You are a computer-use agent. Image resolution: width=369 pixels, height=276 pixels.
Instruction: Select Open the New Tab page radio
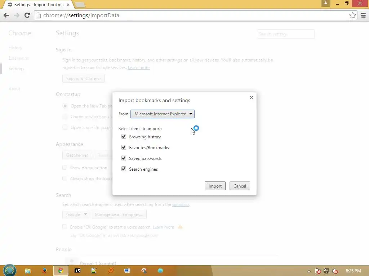(x=65, y=106)
